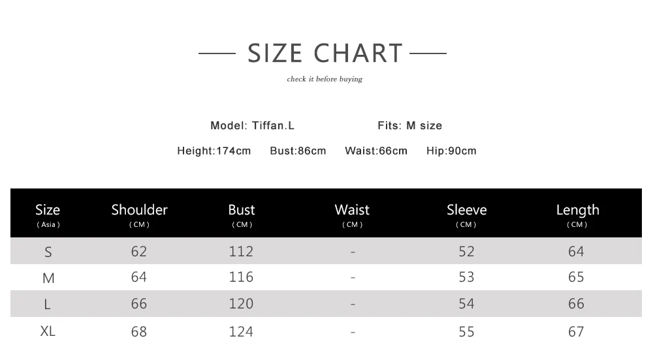Click the M size row label
653x345 pixels.
(48, 278)
